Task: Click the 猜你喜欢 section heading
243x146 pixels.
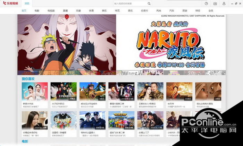Action: coord(28,79)
